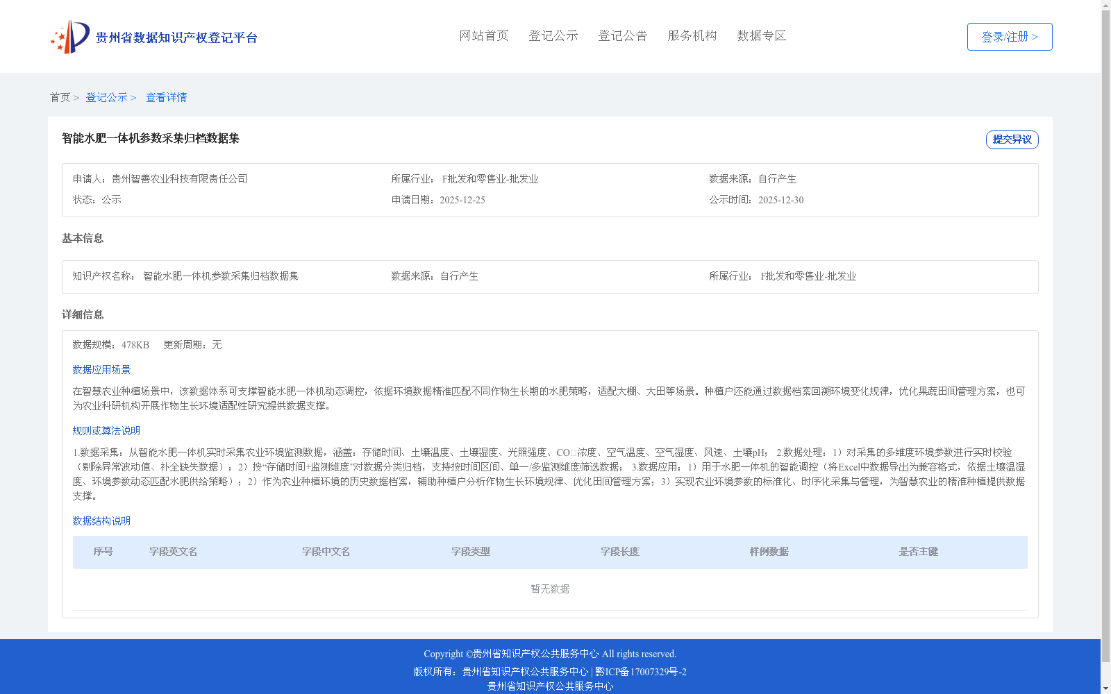Click the vertical scrollbar thumb
This screenshot has width=1111, height=694.
tap(1106, 337)
